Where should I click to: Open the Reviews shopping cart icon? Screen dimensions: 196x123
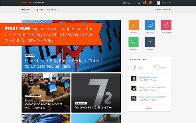point(134,42)
